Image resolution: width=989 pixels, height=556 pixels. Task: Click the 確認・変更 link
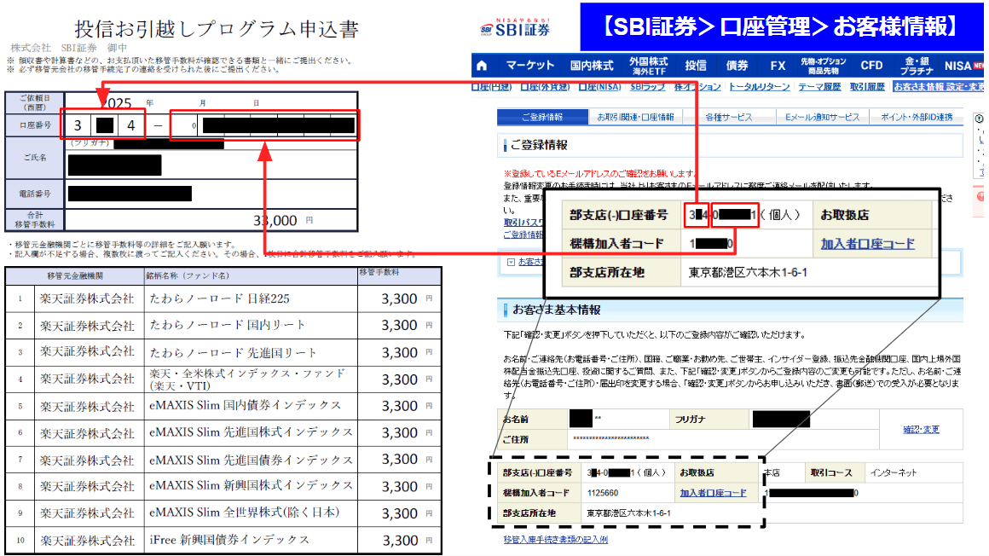tap(921, 430)
